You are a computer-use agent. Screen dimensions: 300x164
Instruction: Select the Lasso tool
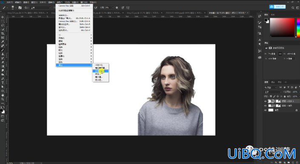[x=3, y=25]
